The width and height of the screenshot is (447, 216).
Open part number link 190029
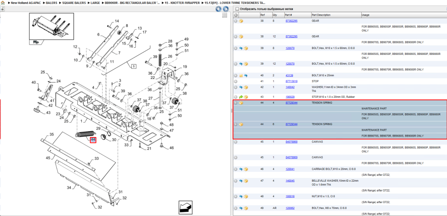pos(290,97)
